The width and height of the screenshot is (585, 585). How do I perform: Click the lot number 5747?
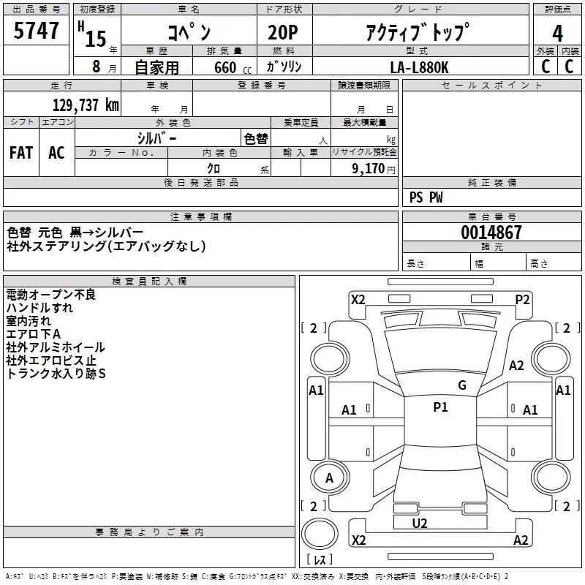pos(37,31)
